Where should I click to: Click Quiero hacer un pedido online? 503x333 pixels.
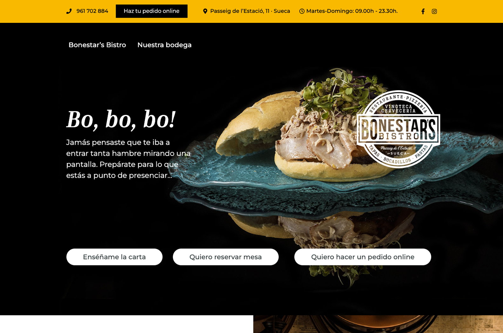363,257
